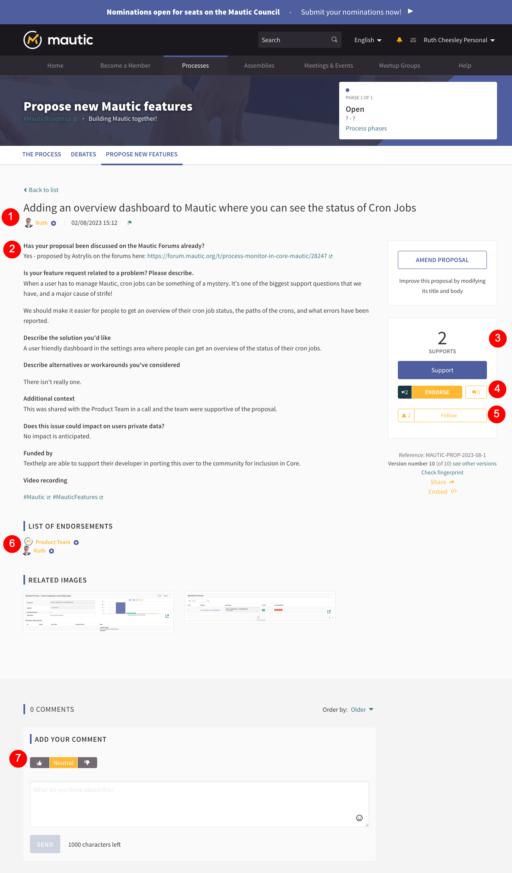Click the Share arrow link
The width and height of the screenshot is (512, 873).
pyautogui.click(x=442, y=482)
